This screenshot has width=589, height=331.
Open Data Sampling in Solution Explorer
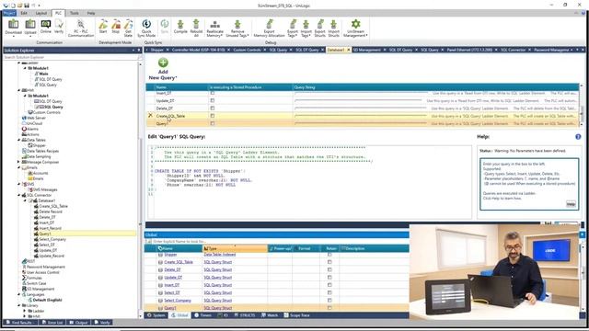point(39,156)
